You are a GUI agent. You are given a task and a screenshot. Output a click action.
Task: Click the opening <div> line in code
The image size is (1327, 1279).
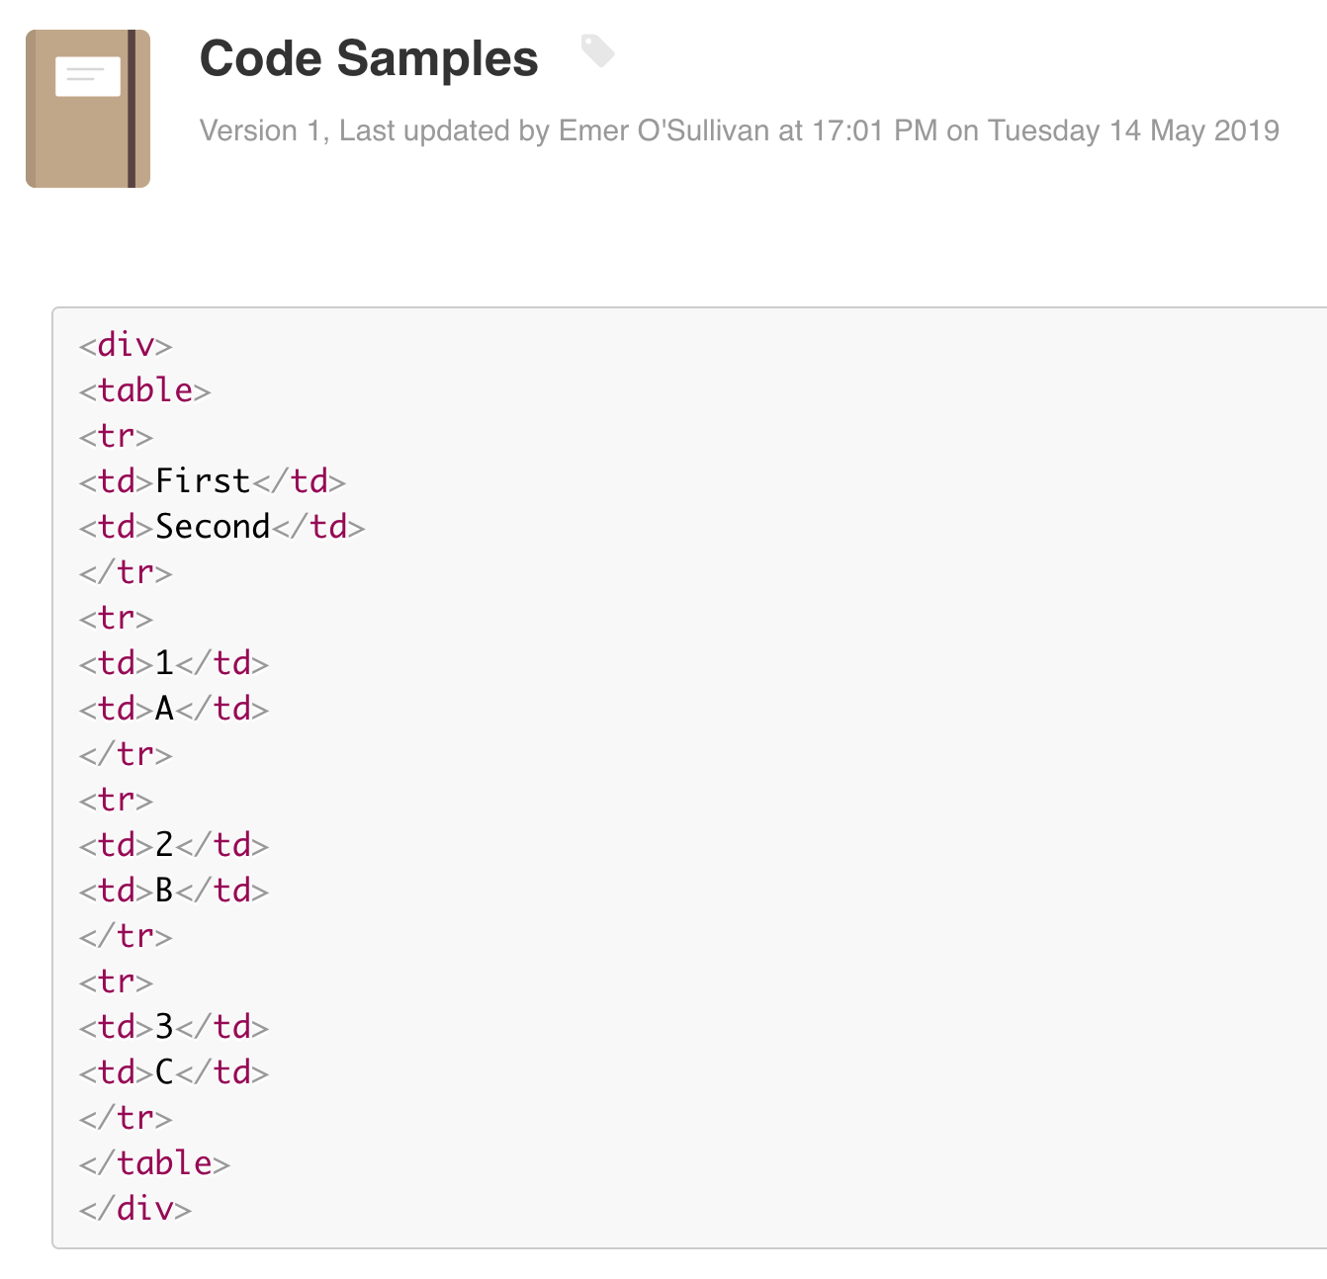(x=126, y=345)
